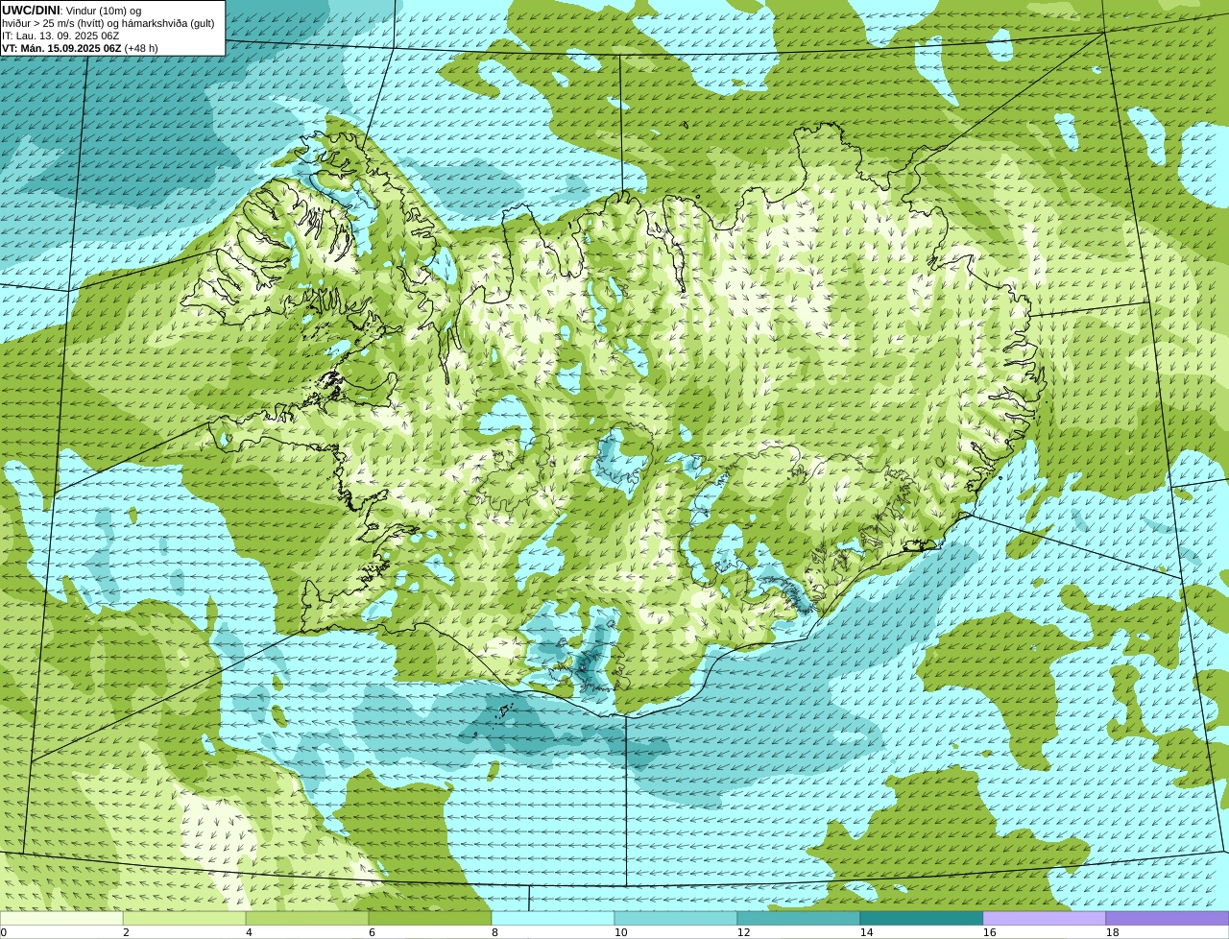Click the 12–14 m/s teal legend swatch
Viewport: 1229px width, 939px height.
(x=799, y=918)
